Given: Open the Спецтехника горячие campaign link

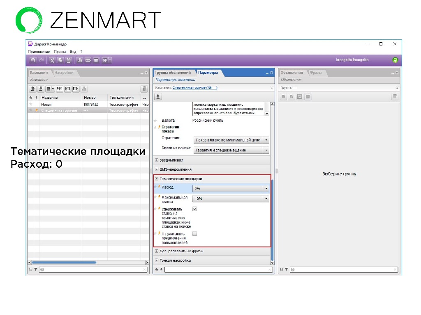Looking at the screenshot, I should (194, 88).
